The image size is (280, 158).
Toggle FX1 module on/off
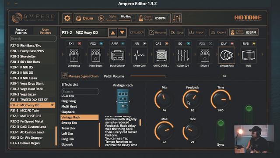(79, 43)
